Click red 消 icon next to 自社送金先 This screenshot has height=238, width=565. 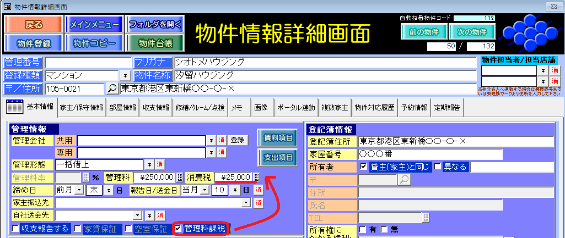(x=160, y=215)
